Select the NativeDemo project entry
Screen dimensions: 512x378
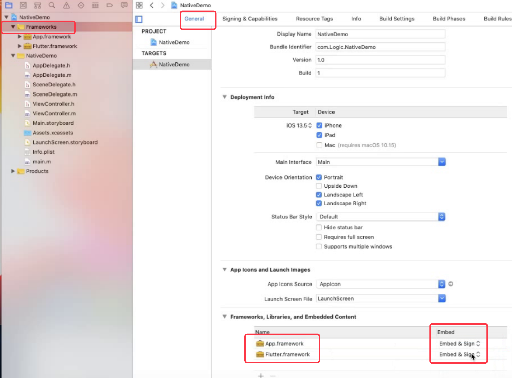click(x=174, y=42)
